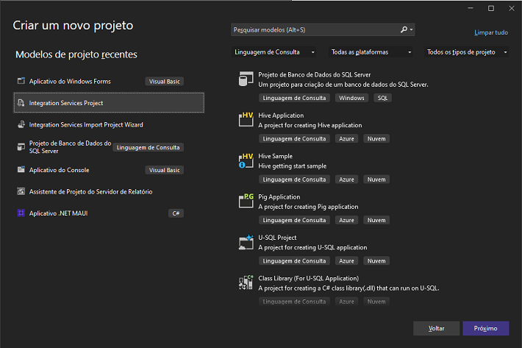Click the Próximo button
This screenshot has width=522, height=348.
[x=486, y=328]
